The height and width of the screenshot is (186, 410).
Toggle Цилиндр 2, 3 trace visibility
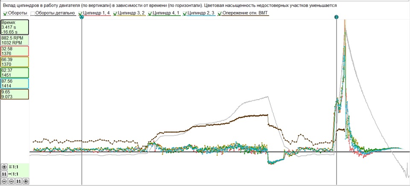point(185,13)
